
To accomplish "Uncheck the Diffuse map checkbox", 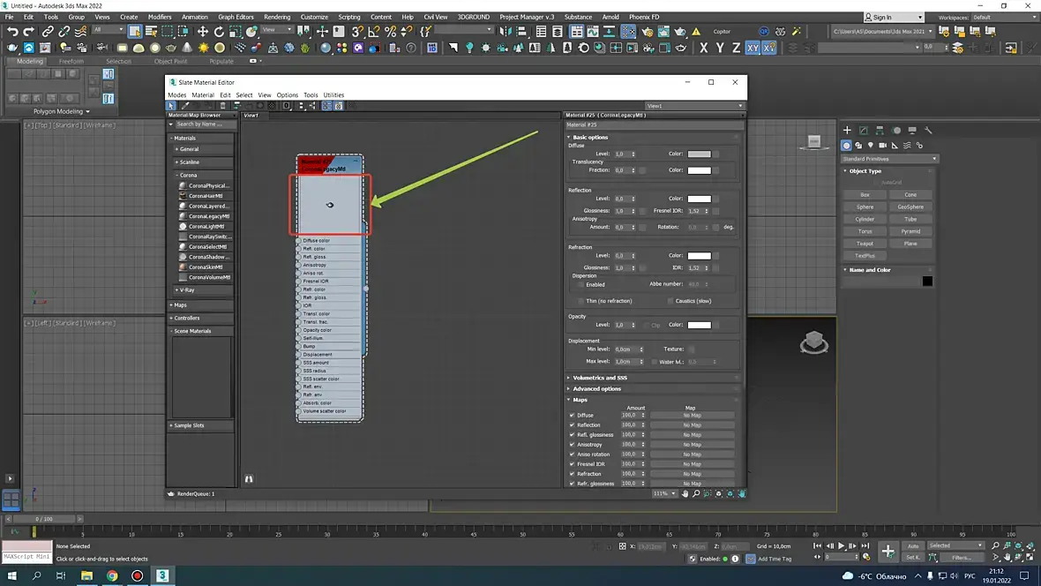I will click(x=573, y=416).
